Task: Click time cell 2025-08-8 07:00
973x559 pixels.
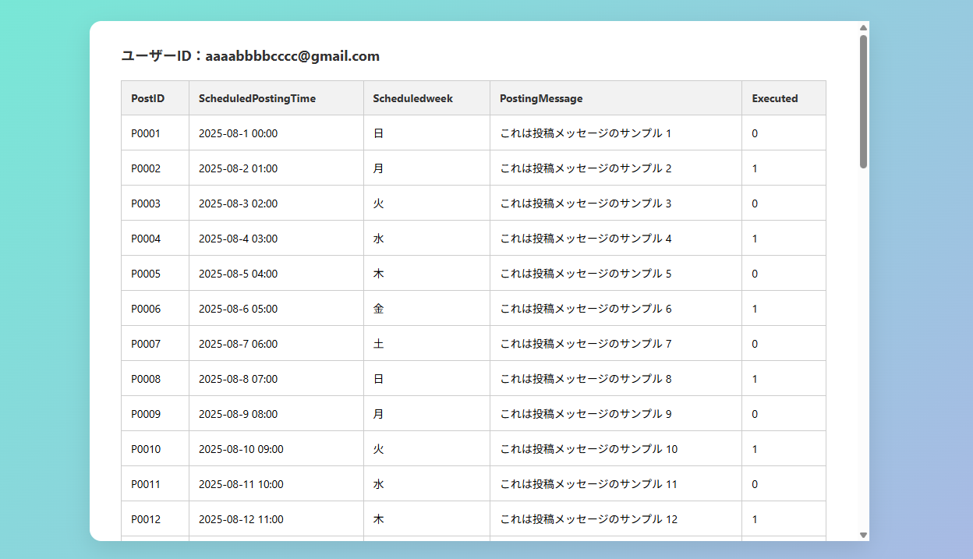Action: click(276, 379)
